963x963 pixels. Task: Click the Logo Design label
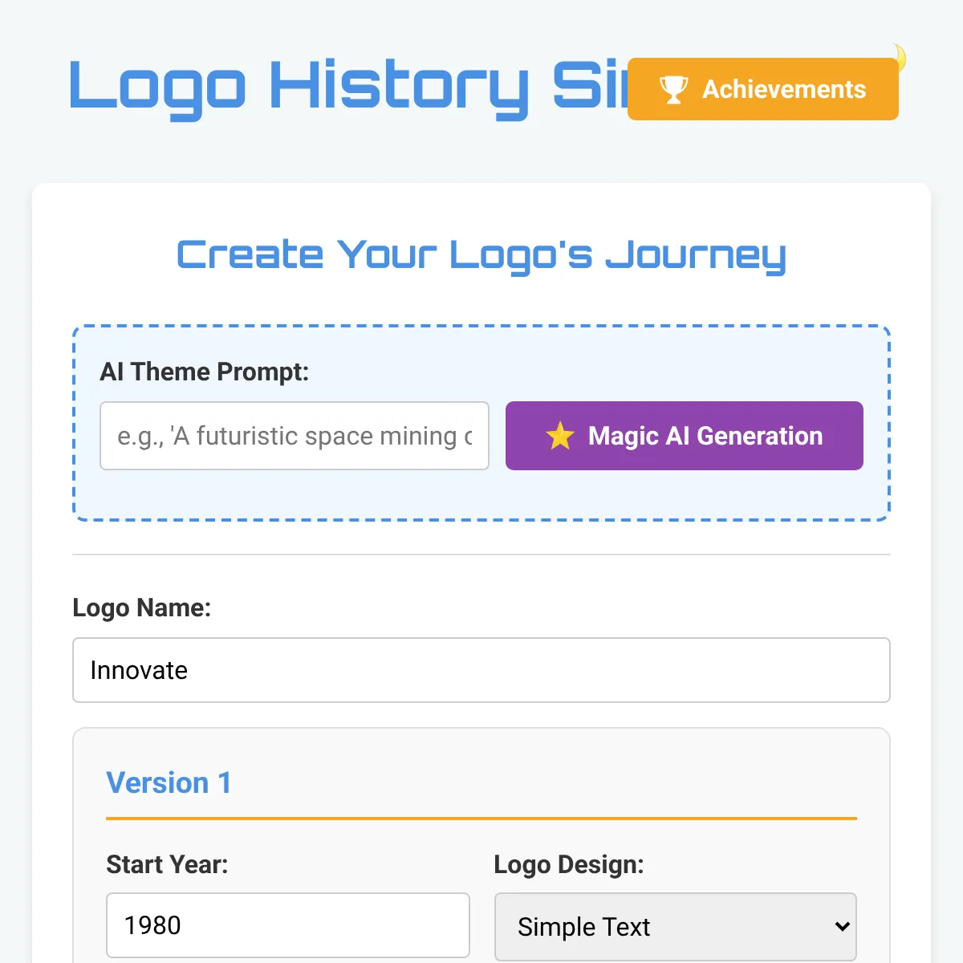tap(569, 864)
